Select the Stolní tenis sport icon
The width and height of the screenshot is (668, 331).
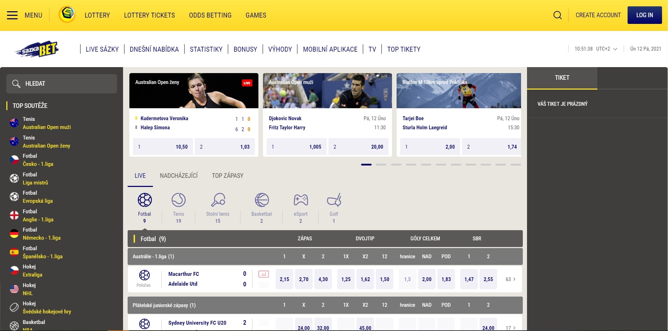[218, 200]
